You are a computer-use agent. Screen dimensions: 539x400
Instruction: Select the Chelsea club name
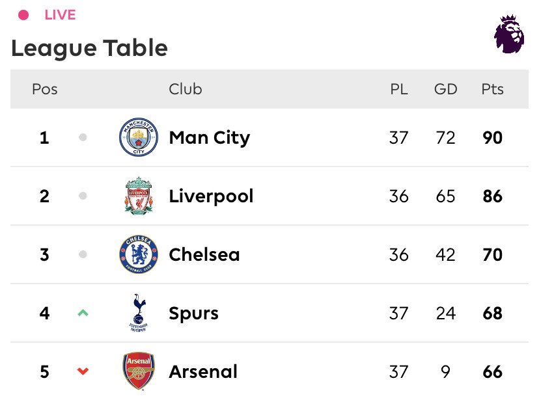pyautogui.click(x=204, y=254)
